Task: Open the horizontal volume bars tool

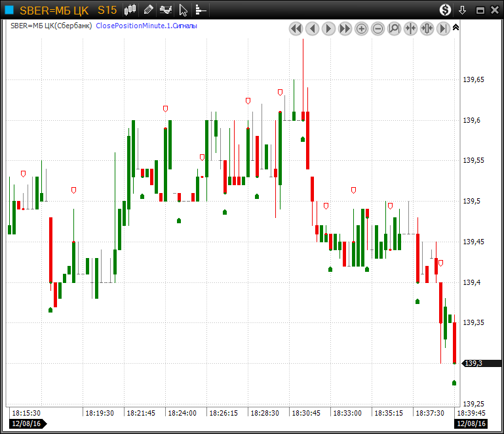Action: coord(201,10)
